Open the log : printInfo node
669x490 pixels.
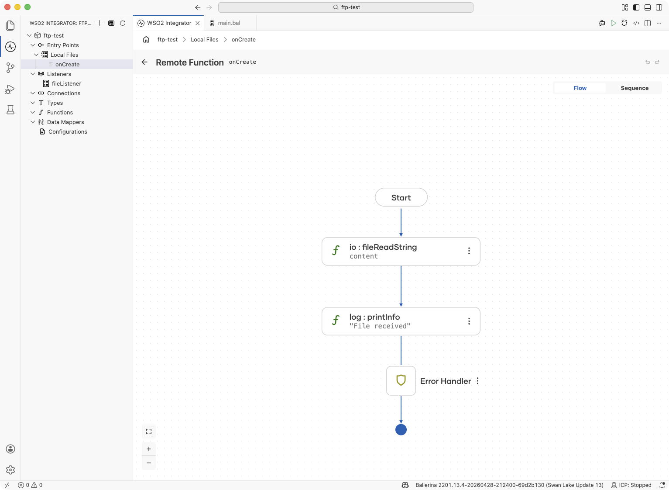coord(401,321)
